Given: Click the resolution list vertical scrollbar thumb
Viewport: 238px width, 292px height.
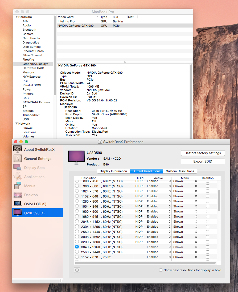Looking at the screenshot, I should [219, 200].
